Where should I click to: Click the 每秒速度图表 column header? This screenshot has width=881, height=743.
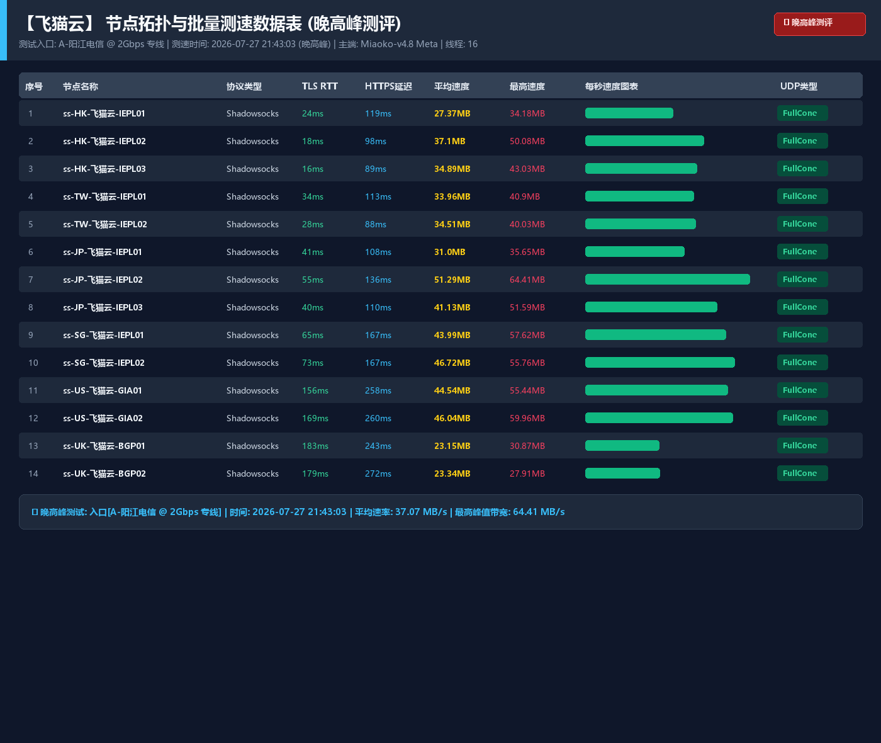tap(612, 86)
